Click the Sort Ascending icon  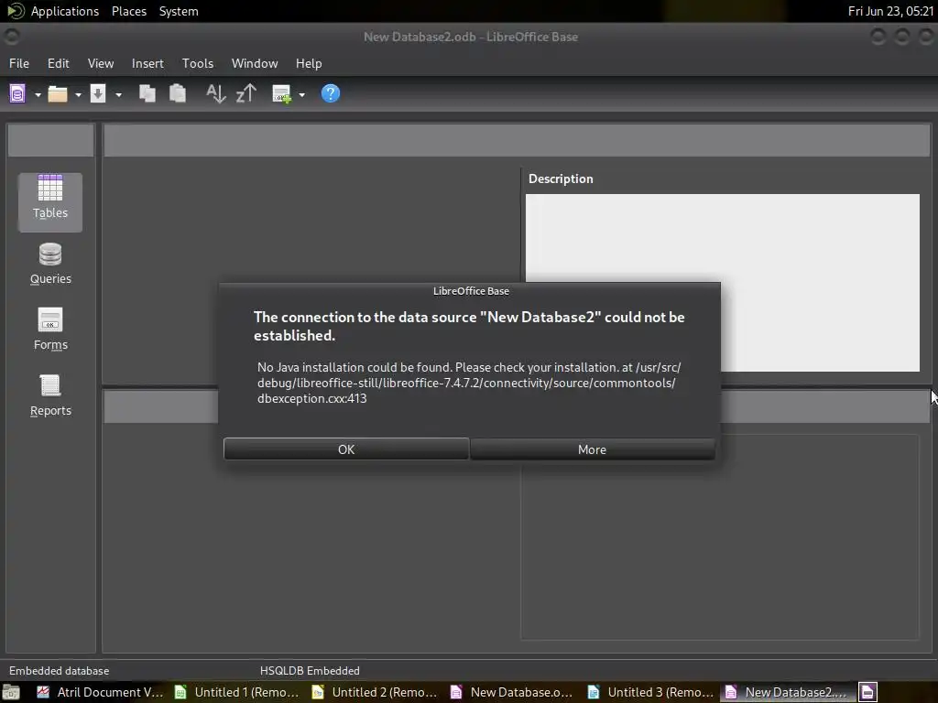click(x=215, y=94)
